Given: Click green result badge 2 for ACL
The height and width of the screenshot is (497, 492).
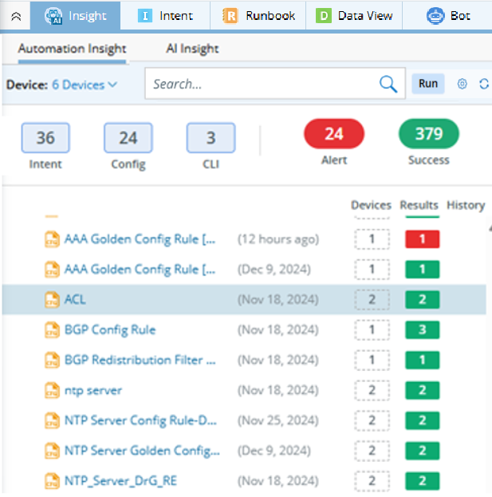Looking at the screenshot, I should [423, 299].
